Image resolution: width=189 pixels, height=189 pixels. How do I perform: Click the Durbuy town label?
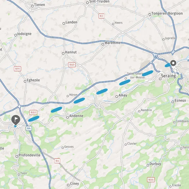(155, 164)
